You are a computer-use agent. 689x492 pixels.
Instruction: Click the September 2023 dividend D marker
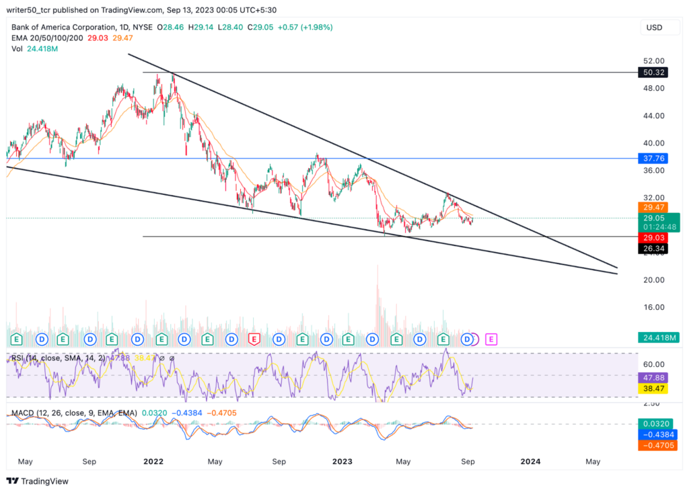tap(467, 339)
